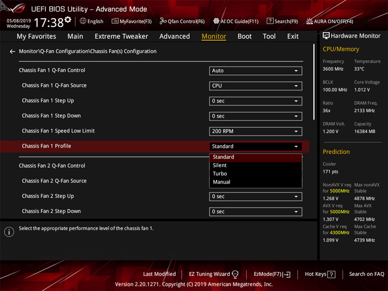Viewport: 388px width, 291px height.
Task: Click the settings list vertical scrollbar
Action: (x=314, y=82)
